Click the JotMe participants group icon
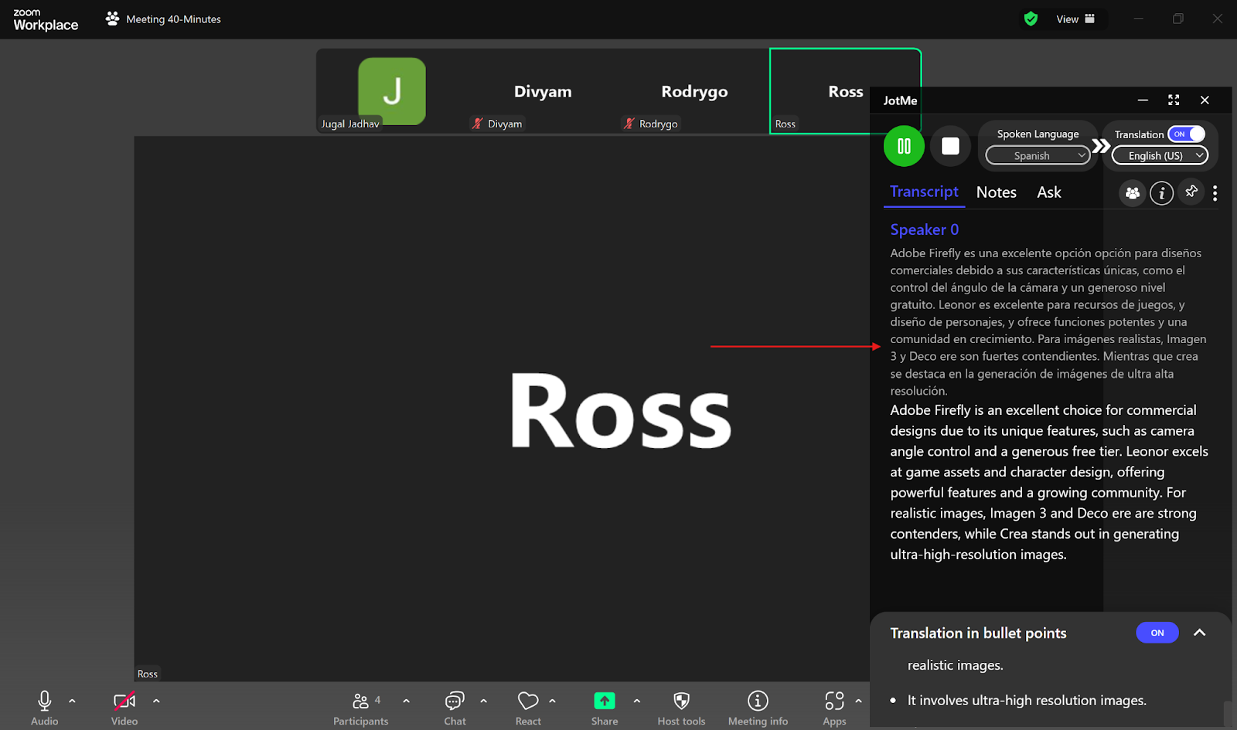The height and width of the screenshot is (730, 1237). pyautogui.click(x=1133, y=193)
